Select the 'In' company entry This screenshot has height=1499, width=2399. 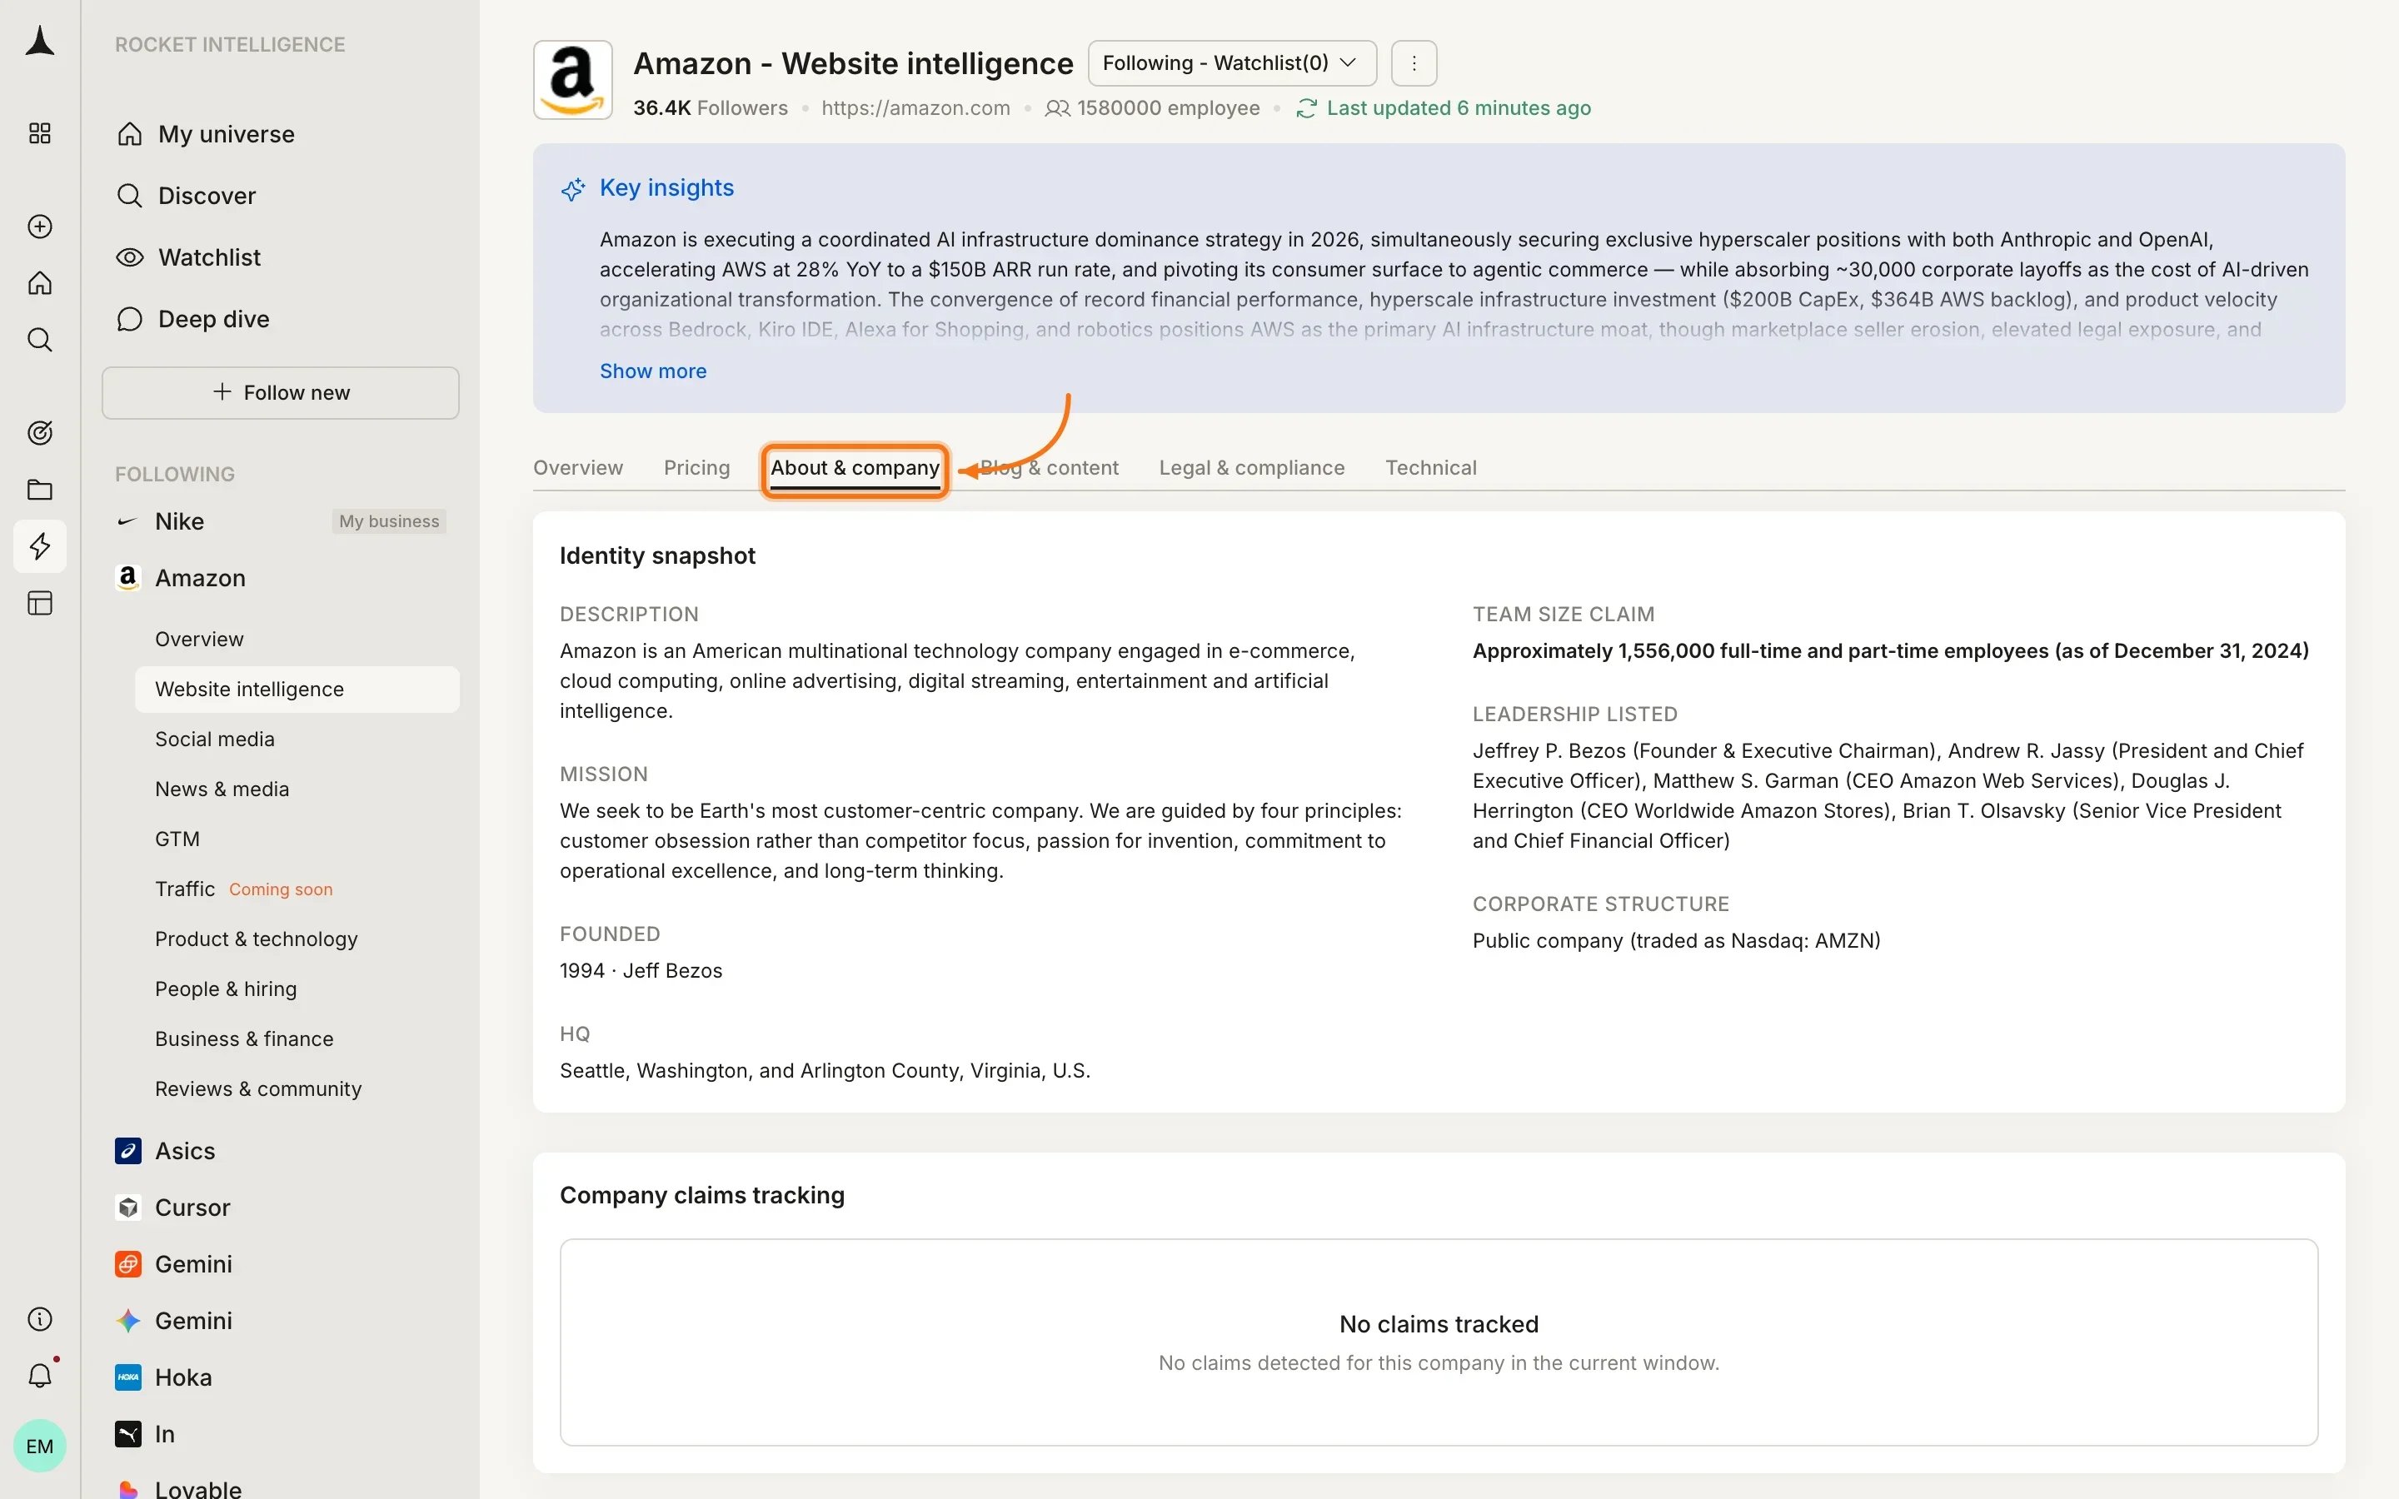[165, 1433]
